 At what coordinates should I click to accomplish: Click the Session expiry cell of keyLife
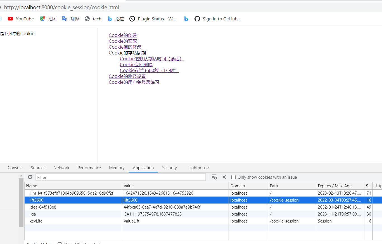pos(340,221)
